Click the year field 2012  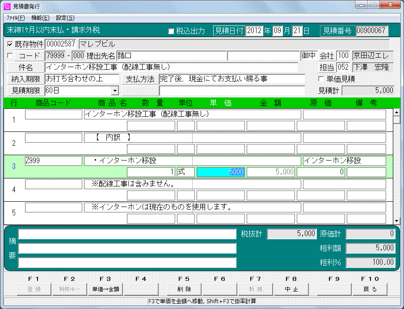point(254,31)
